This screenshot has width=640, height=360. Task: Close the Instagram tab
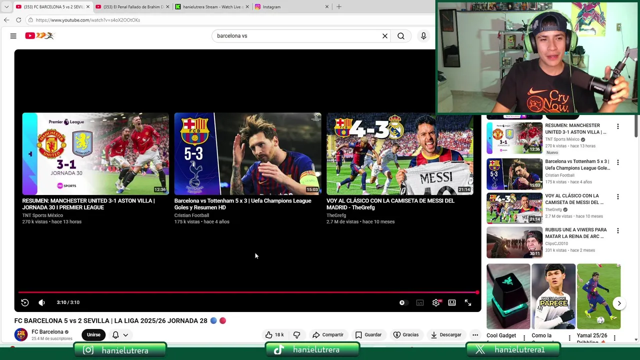coord(327,7)
